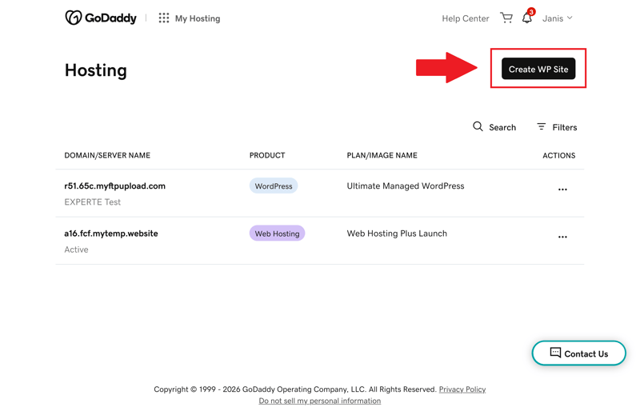Click the Search magnifier icon
The height and width of the screenshot is (419, 640).
pyautogui.click(x=478, y=126)
